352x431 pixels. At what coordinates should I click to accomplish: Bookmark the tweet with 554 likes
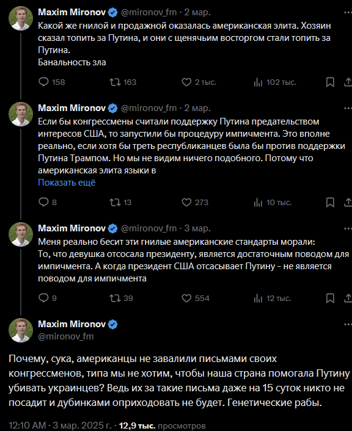coord(330,299)
